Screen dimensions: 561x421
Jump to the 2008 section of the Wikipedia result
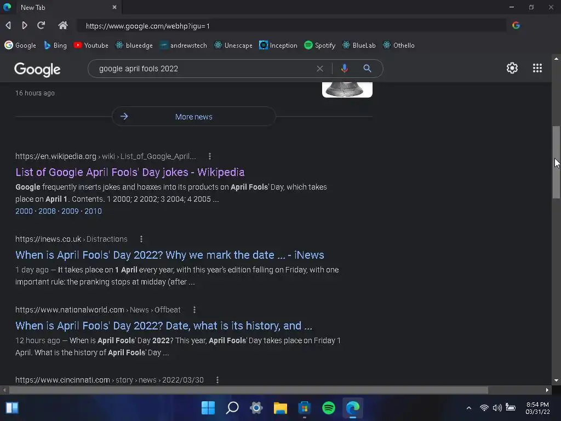point(47,211)
